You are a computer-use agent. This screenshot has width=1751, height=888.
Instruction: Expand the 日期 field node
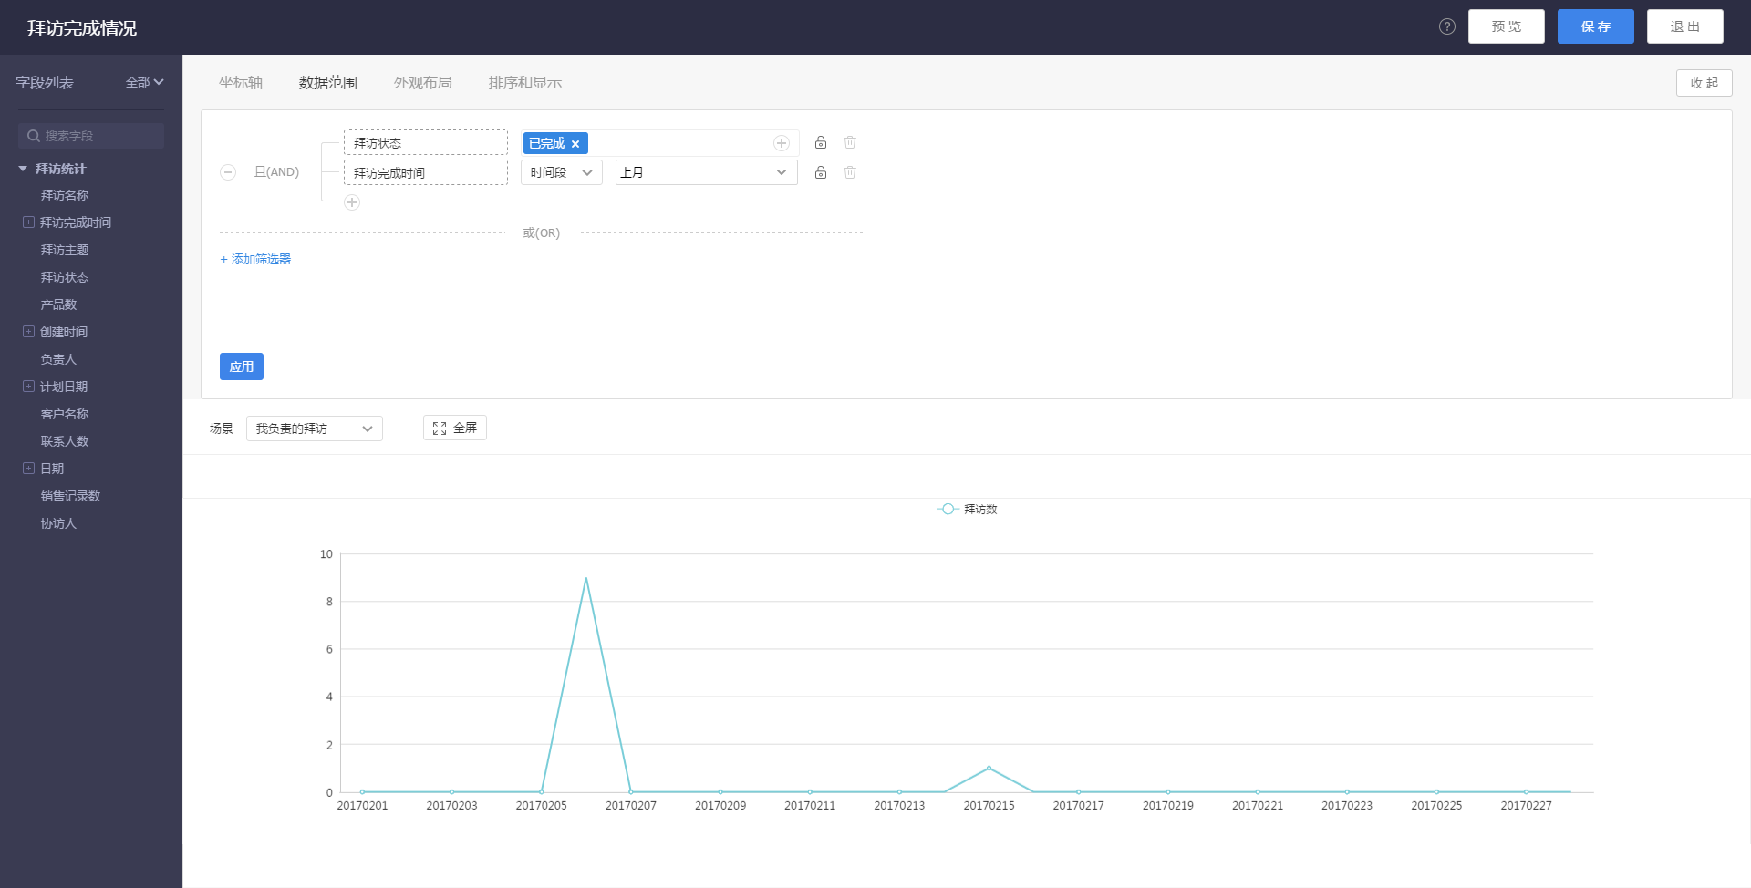pos(28,469)
